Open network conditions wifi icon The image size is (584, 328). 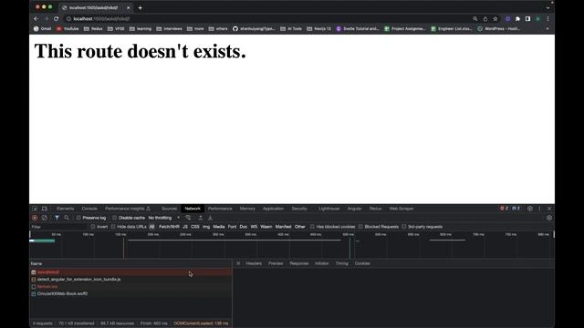[188, 218]
